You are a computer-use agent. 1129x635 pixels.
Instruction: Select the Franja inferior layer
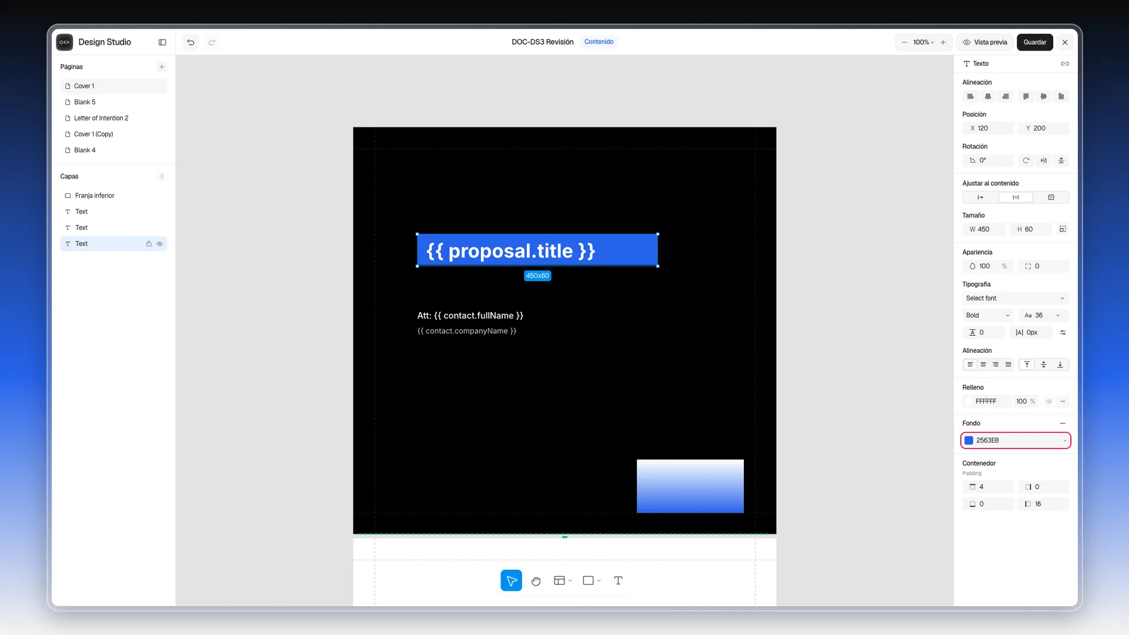click(113, 196)
